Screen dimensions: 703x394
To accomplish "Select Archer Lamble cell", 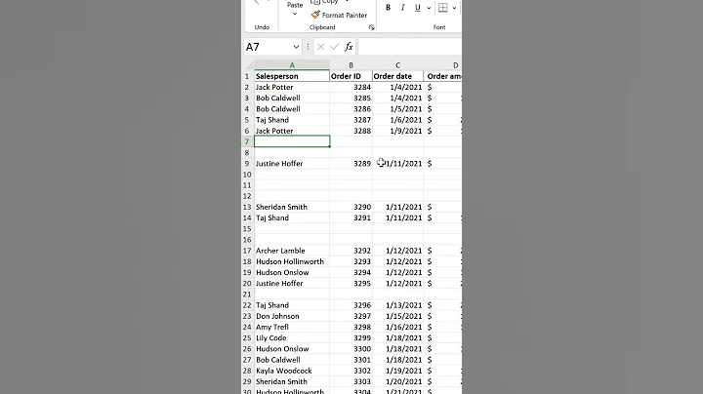I will point(292,251).
